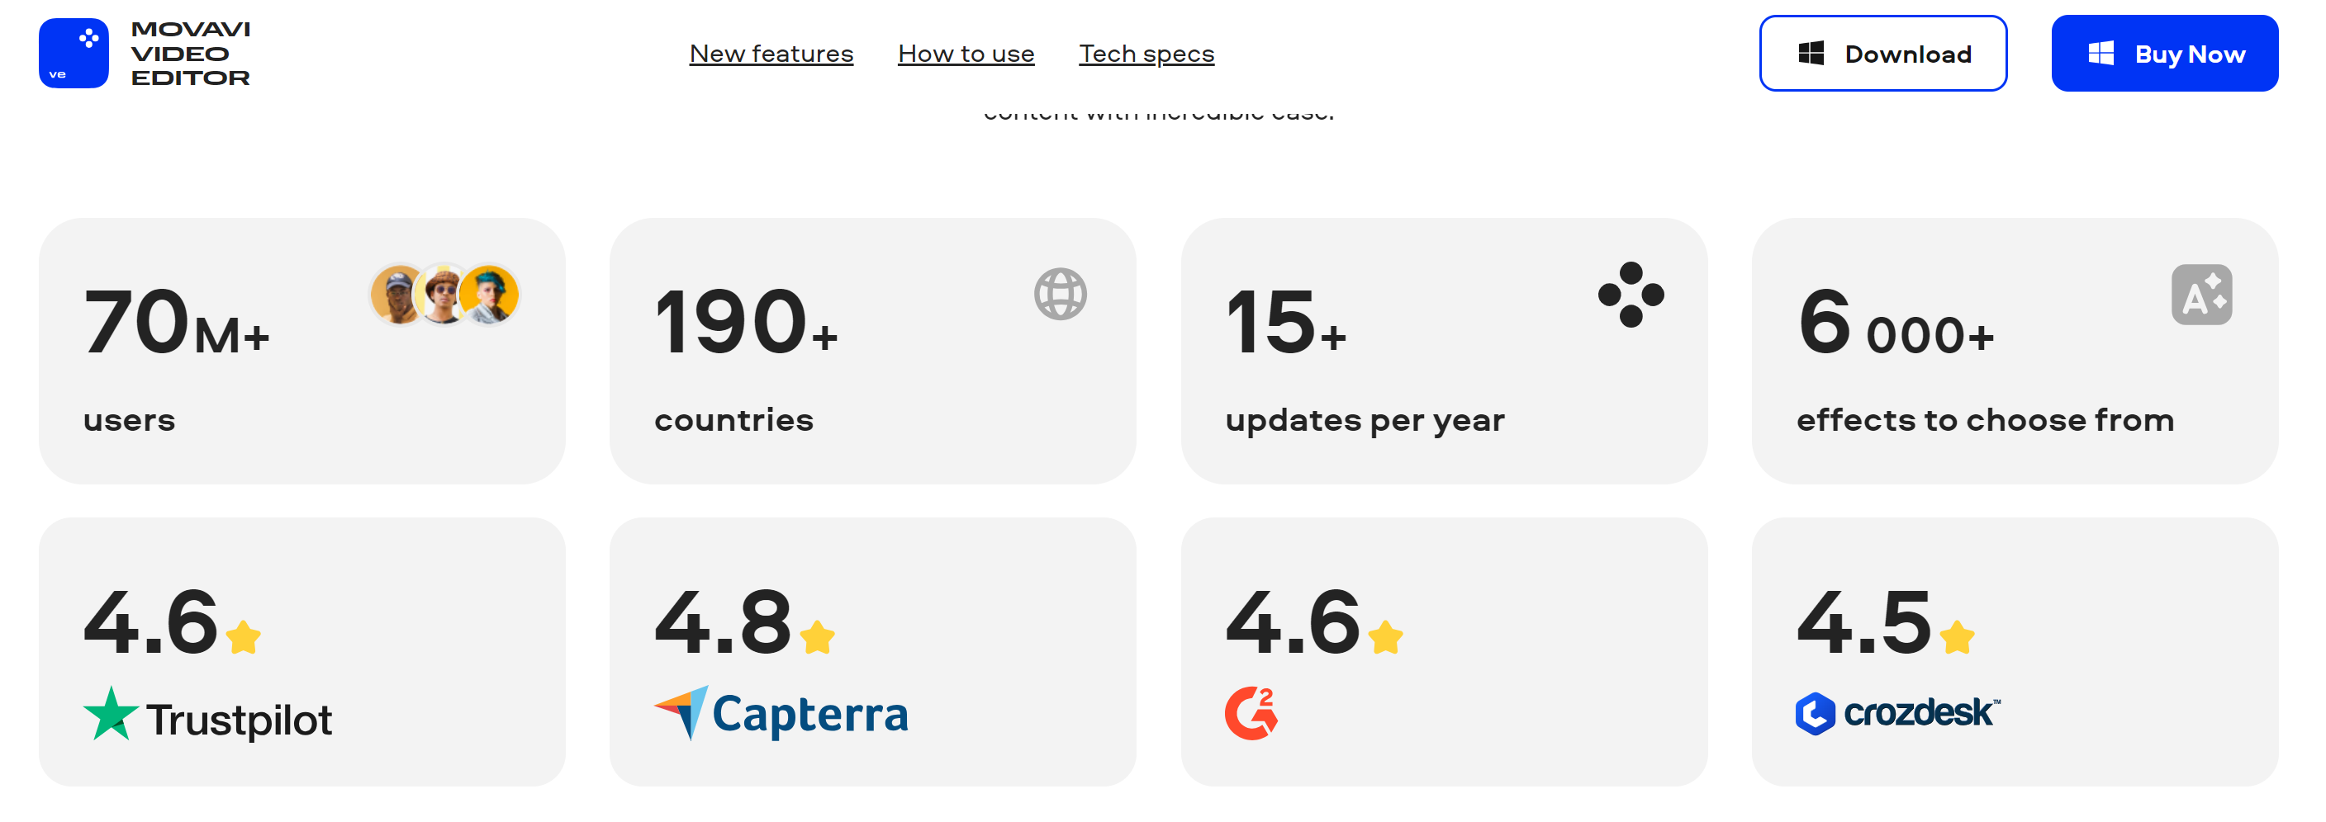The image size is (2326, 822).
Task: Click the red G2 logo
Action: click(x=1251, y=713)
